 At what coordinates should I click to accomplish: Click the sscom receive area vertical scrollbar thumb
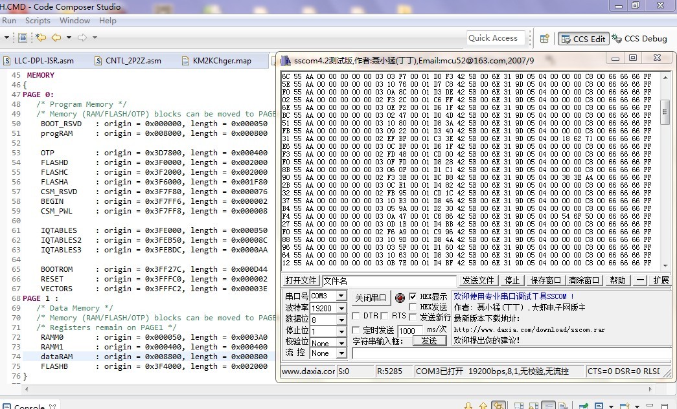coord(665,111)
